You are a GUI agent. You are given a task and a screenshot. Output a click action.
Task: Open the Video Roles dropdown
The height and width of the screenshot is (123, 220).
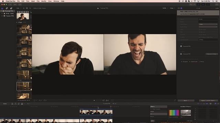(x=208, y=24)
